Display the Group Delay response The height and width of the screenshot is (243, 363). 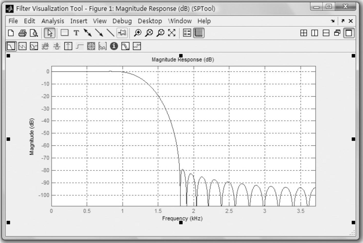(x=45, y=46)
